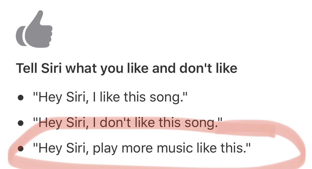This screenshot has height=169, width=312.
Task: Click the word "play" in the last bullet
Action: point(105,149)
